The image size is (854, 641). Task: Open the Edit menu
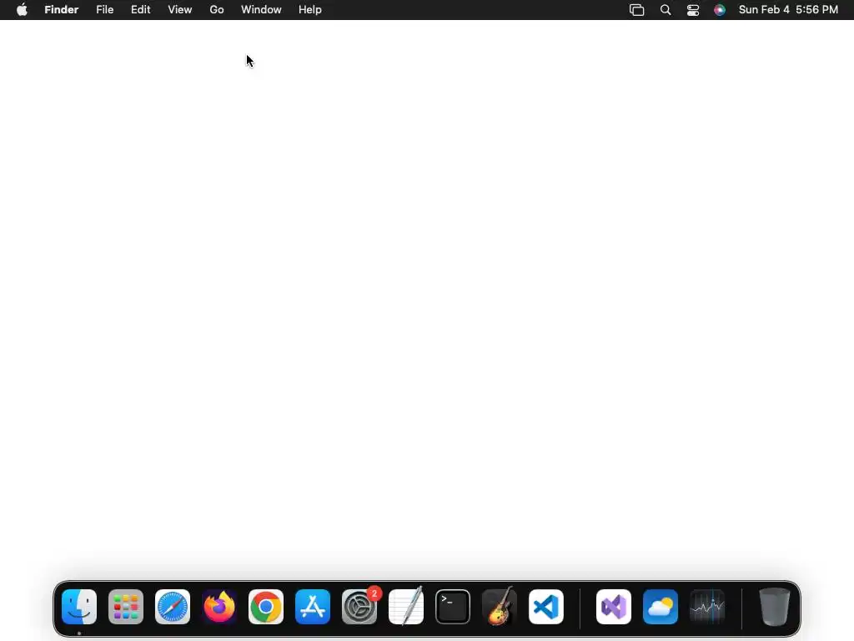[140, 10]
